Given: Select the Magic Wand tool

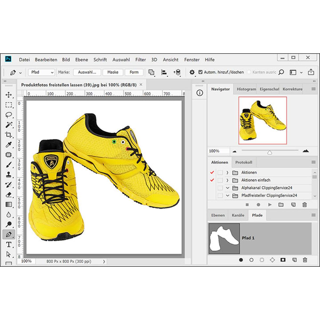Looking at the screenshot, I should [x=9, y=125].
